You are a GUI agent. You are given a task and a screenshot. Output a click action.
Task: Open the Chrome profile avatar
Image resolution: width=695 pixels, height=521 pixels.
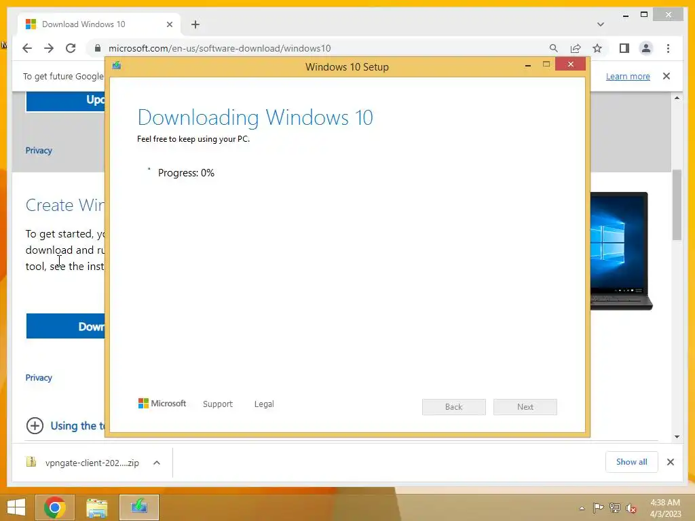point(646,48)
